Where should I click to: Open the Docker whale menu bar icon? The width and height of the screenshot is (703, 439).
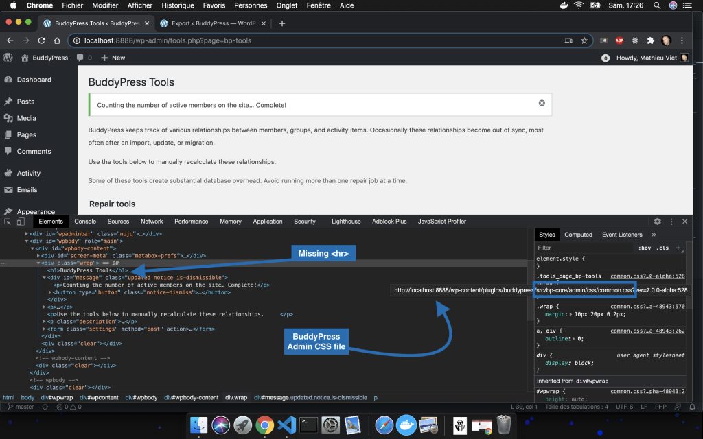tap(564, 5)
